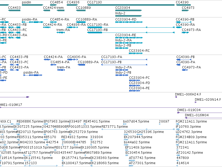The height and width of the screenshot is (167, 222).
Task: Click protein Indy-2-PB
Action: (x=122, y=75)
